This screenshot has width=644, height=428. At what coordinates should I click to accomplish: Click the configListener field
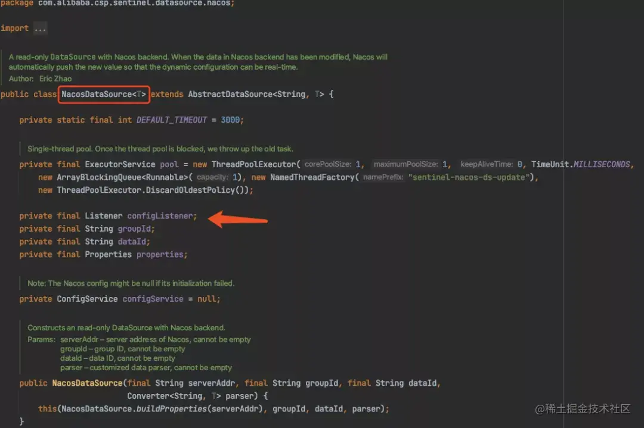click(160, 216)
